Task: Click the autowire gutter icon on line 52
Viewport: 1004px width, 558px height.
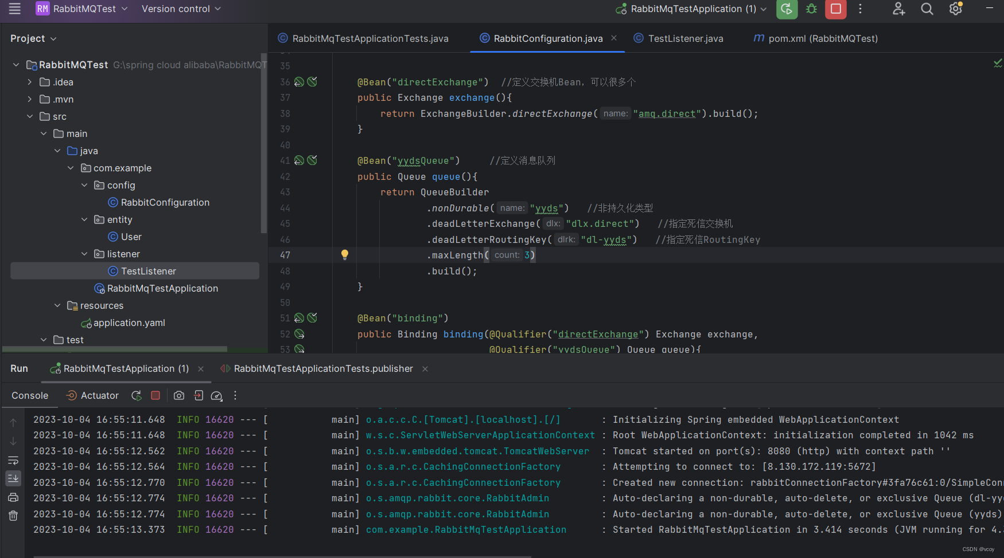Action: pos(299,334)
